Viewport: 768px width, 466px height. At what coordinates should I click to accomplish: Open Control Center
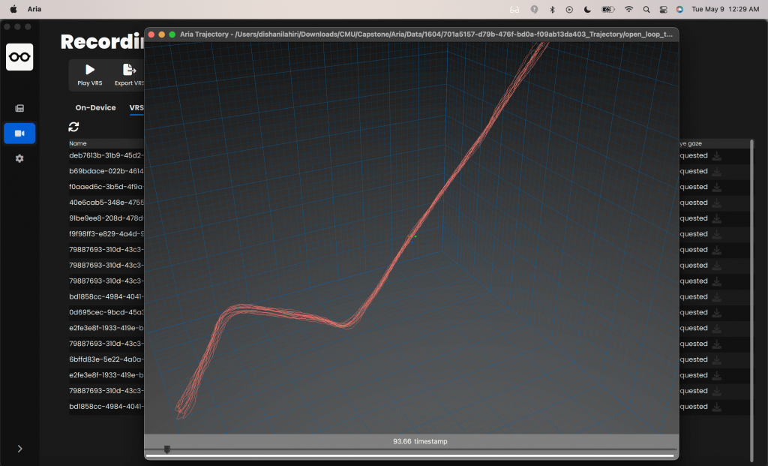pyautogui.click(x=663, y=9)
